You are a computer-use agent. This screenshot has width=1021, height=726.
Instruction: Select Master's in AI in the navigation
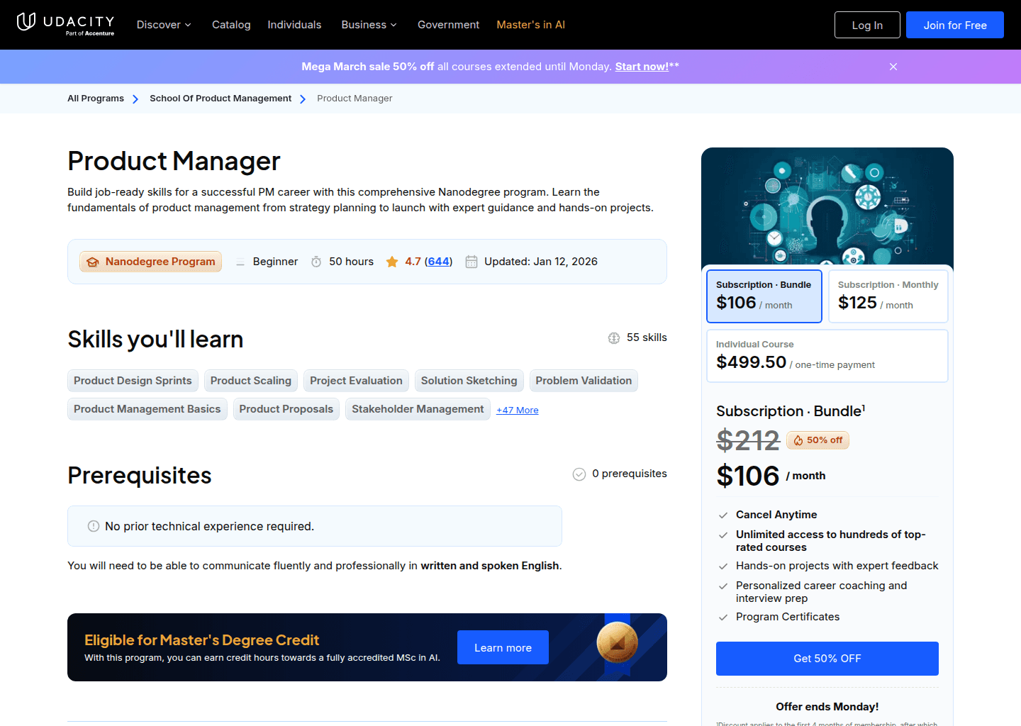pyautogui.click(x=530, y=25)
